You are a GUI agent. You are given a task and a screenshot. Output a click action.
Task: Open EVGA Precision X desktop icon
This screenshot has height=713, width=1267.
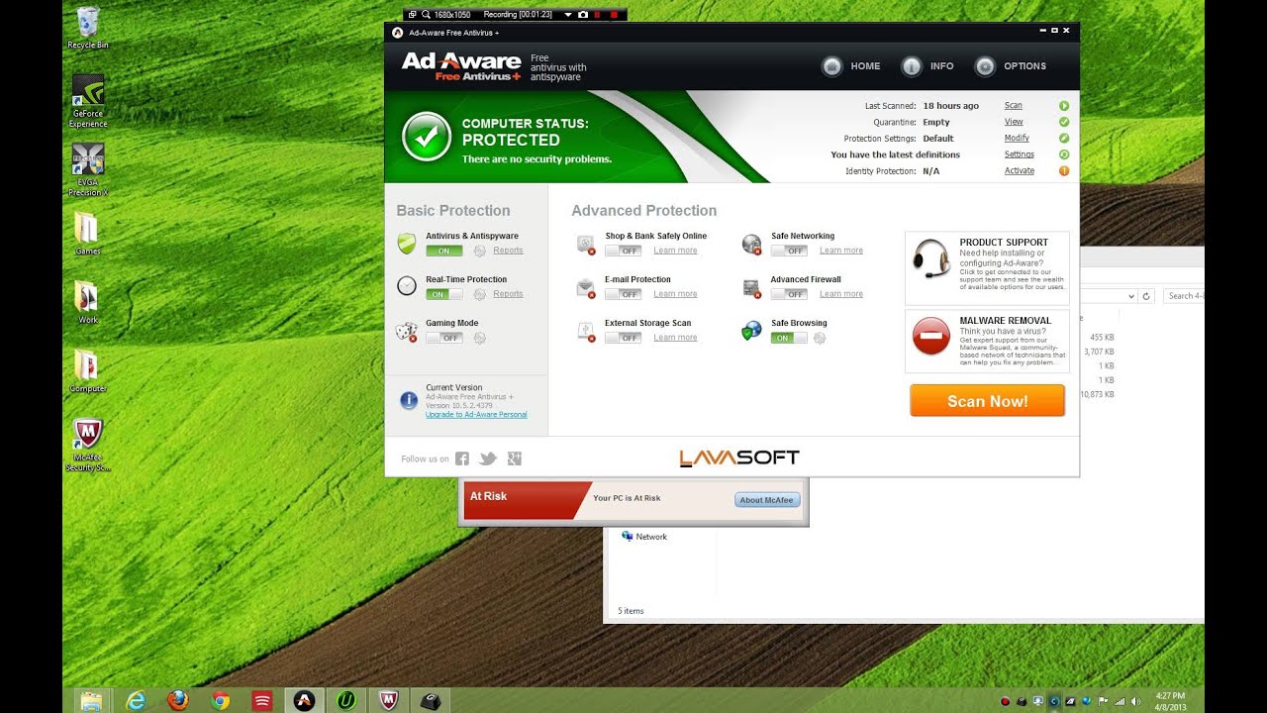click(88, 170)
